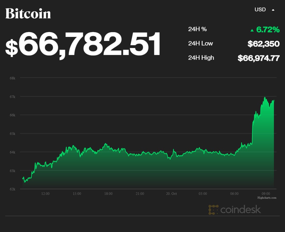Click the 24H High label
285x232 pixels.
coord(201,58)
